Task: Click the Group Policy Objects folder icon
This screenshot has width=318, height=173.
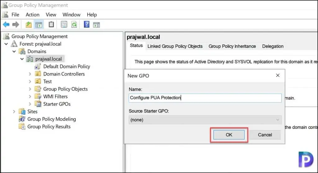Action: pos(38,89)
